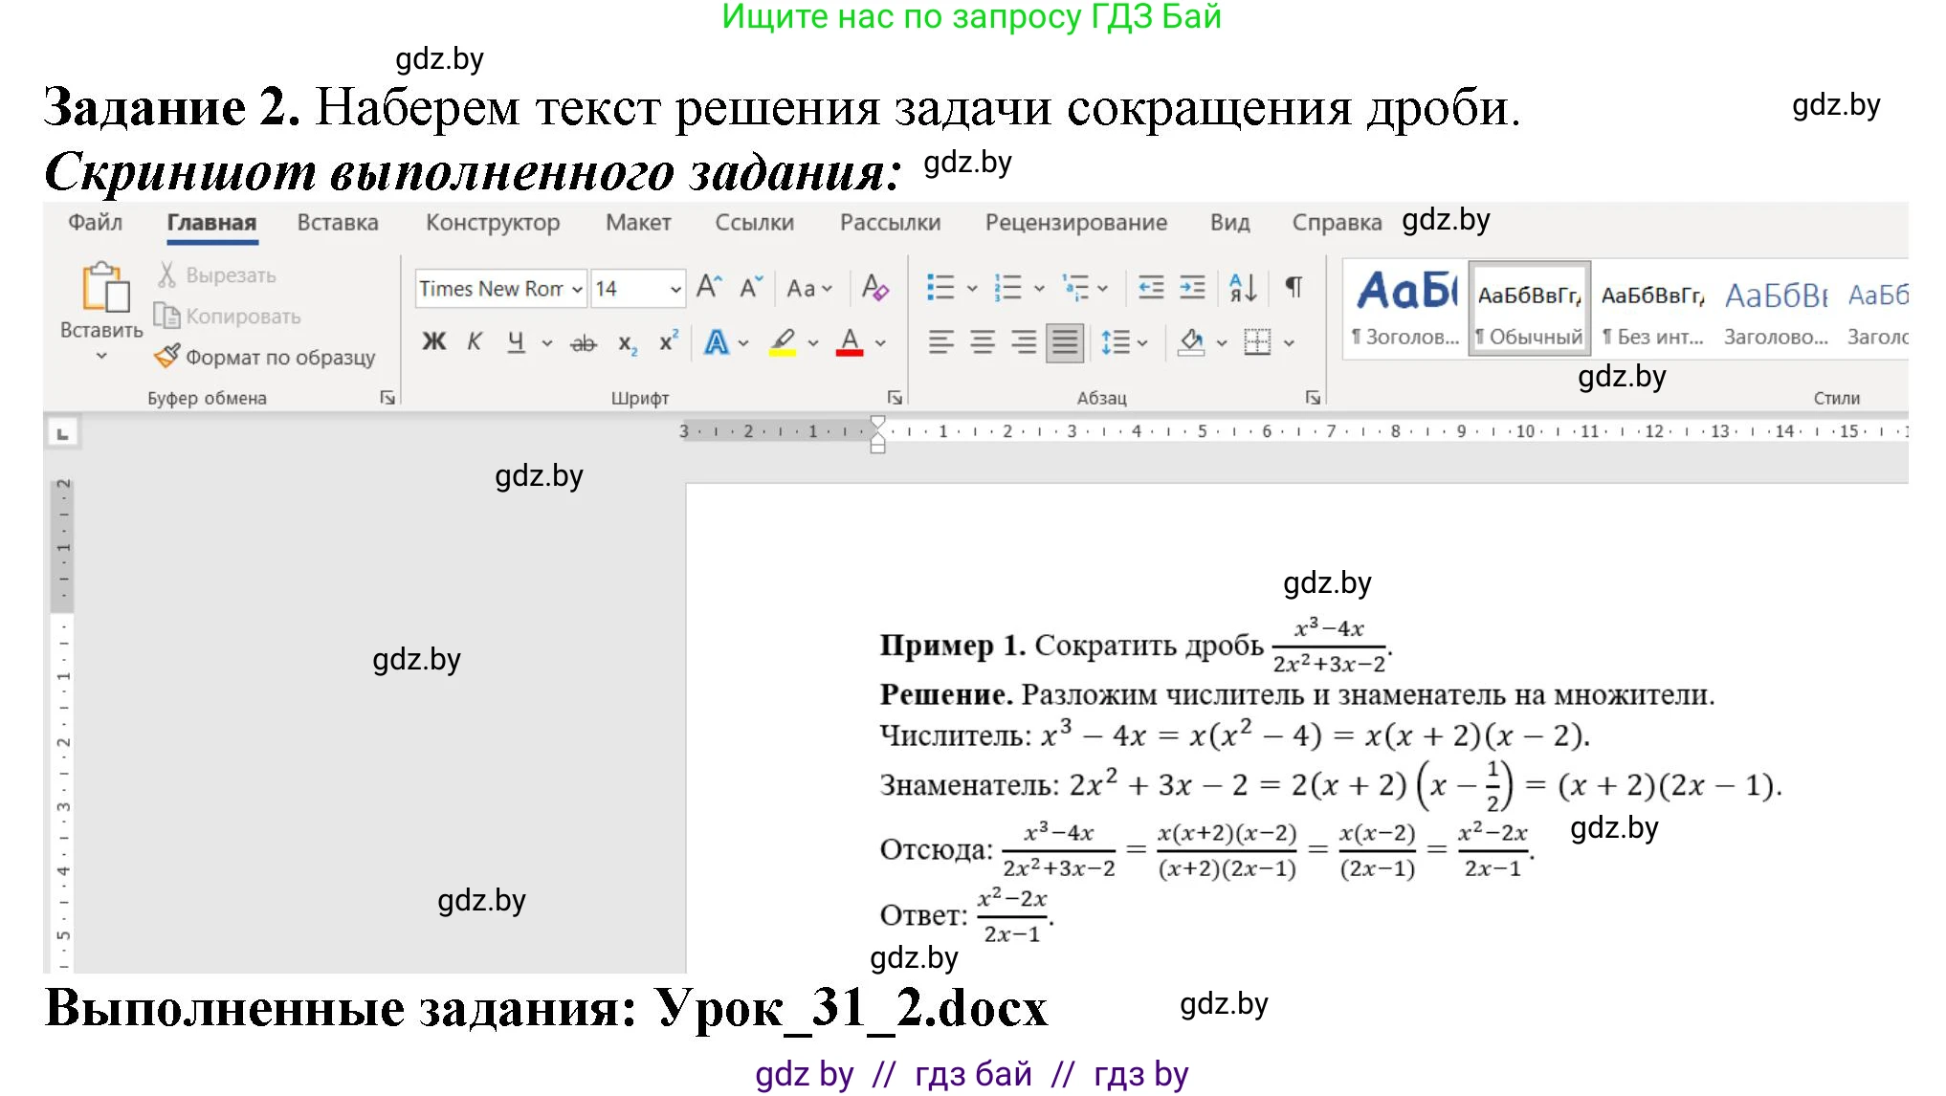Toggle bold with the Ж button
Screen dimensions: 1946x1096
tap(433, 341)
